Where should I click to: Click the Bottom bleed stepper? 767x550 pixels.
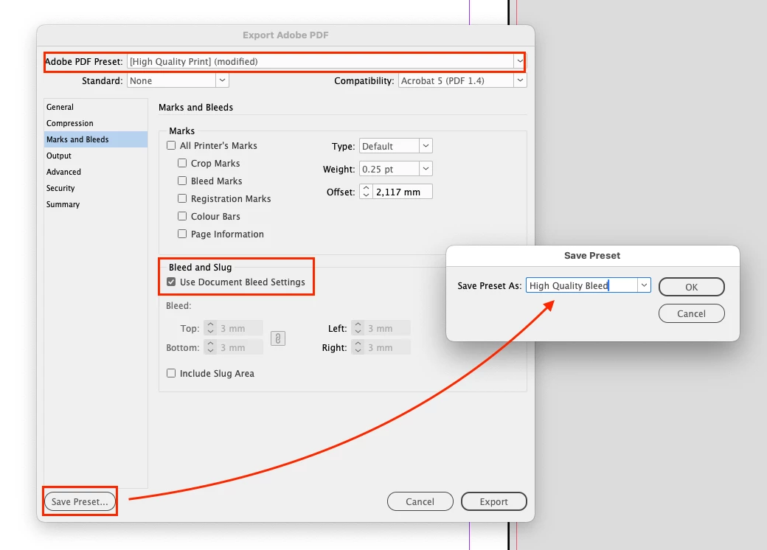[210, 347]
